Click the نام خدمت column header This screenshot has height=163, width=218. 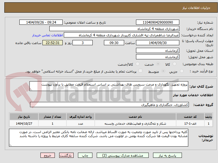pyautogui.click(x=135, y=117)
